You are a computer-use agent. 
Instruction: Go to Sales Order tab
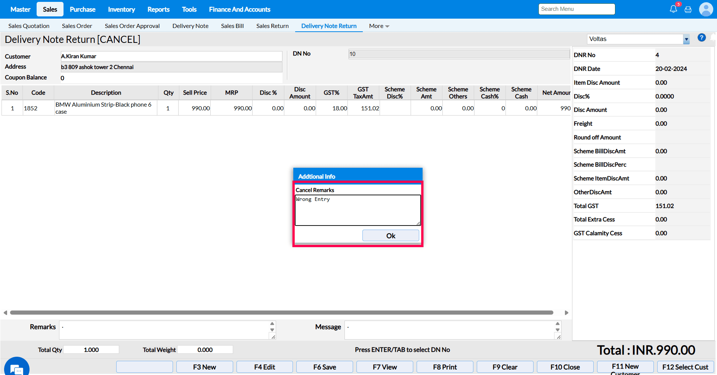(x=77, y=26)
